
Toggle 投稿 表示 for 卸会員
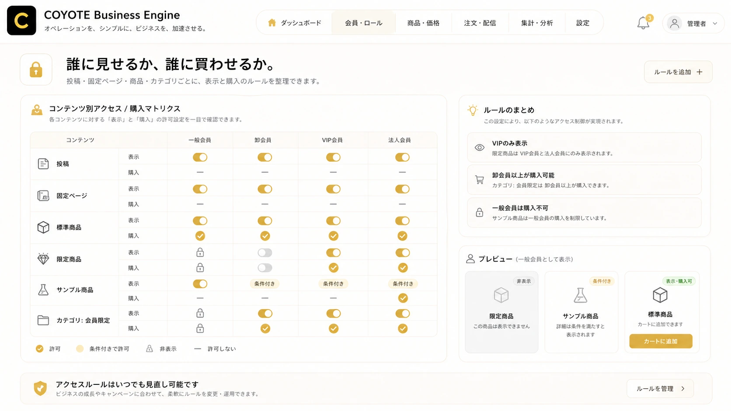265,157
